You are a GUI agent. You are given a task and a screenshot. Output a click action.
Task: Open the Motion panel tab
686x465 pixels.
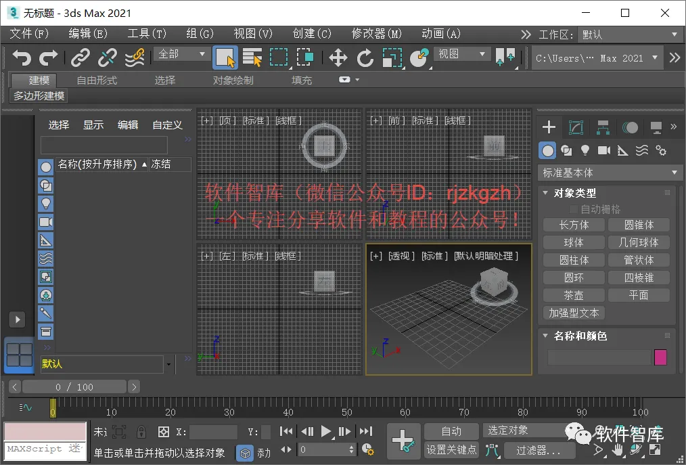pos(630,127)
